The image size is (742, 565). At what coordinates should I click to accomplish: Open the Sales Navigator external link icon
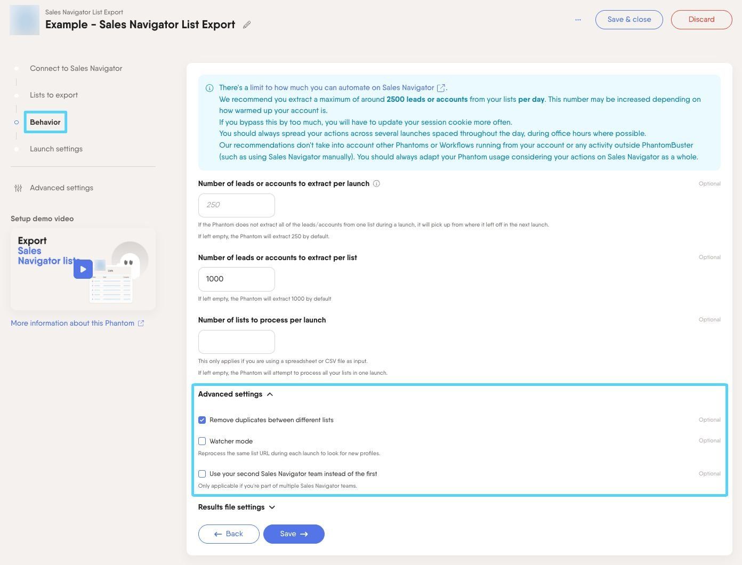coord(441,88)
